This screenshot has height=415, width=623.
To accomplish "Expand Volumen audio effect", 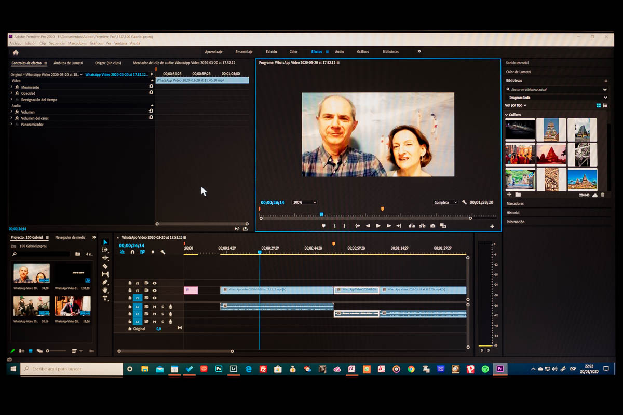I will pyautogui.click(x=11, y=112).
